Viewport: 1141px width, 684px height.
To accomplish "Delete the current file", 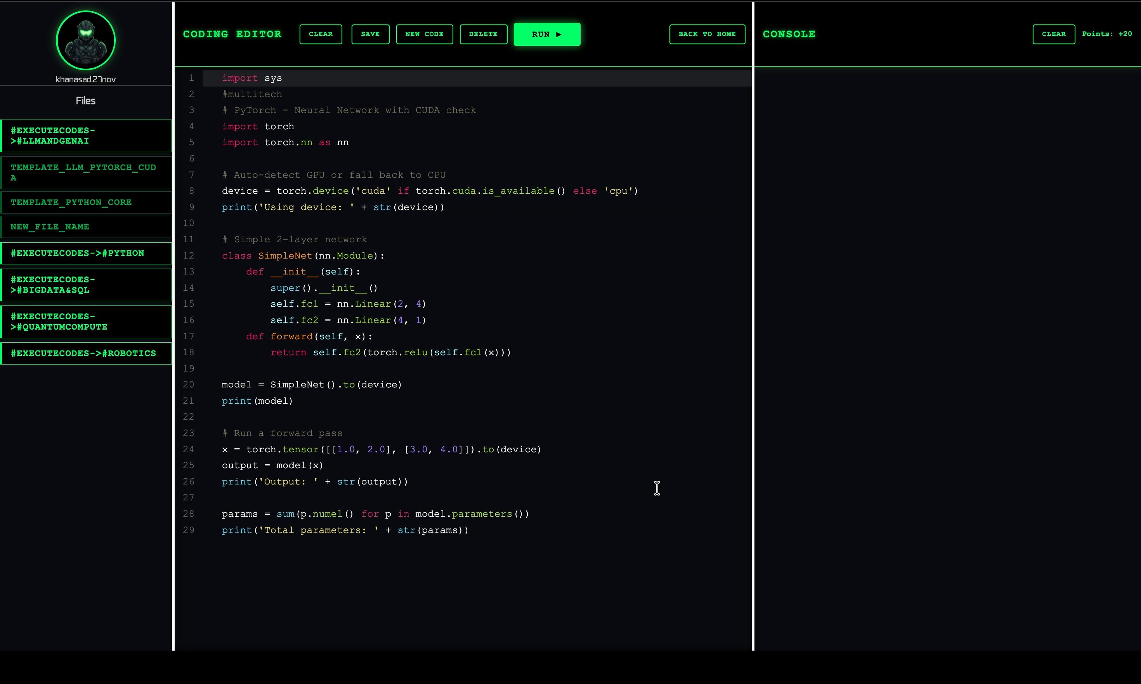I will (x=484, y=34).
